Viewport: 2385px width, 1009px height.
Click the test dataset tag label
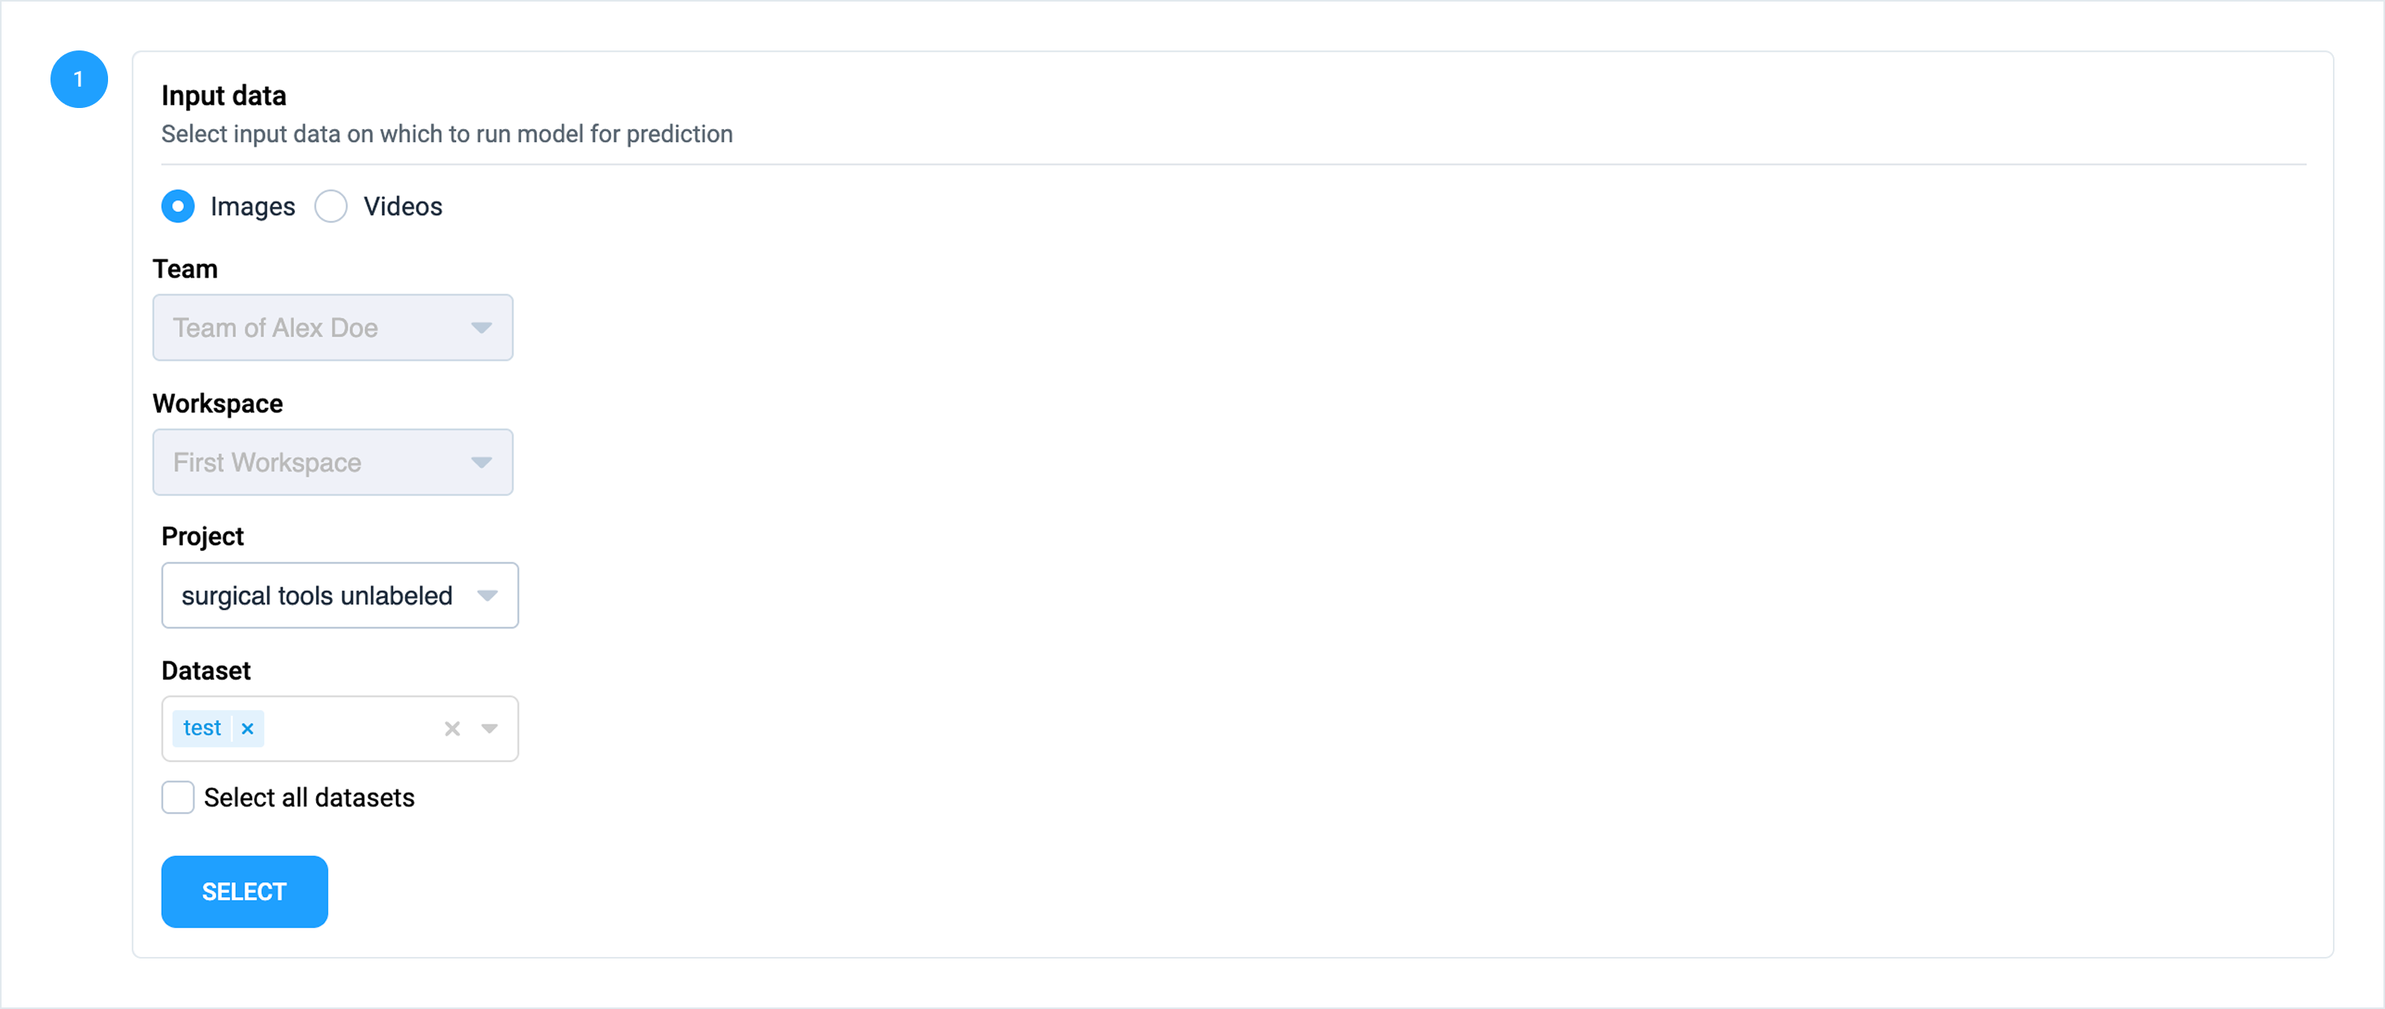click(202, 728)
